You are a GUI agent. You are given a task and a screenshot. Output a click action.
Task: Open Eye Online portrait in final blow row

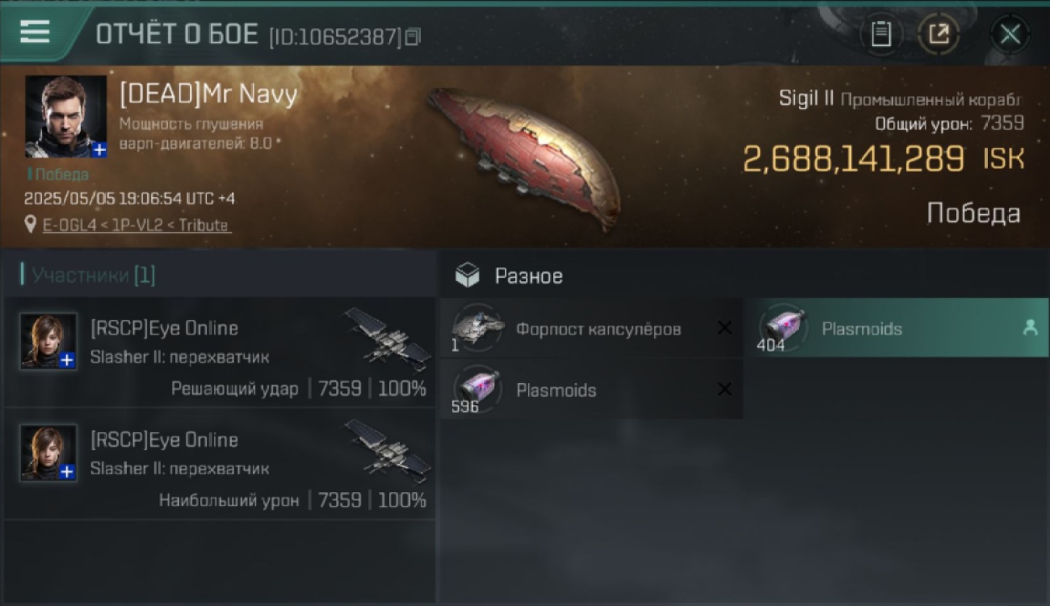pyautogui.click(x=48, y=341)
